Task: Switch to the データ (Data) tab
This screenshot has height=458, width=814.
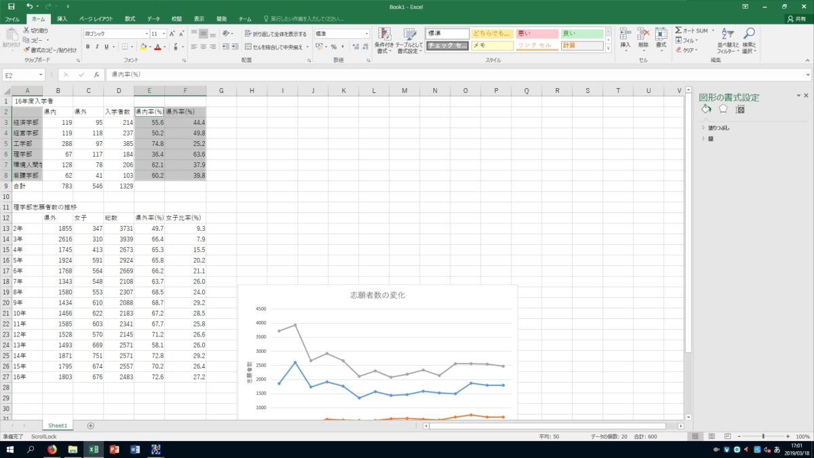Action: 153,19
